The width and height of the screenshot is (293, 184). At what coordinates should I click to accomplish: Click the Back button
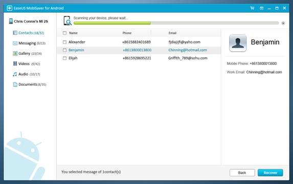[x=242, y=173]
